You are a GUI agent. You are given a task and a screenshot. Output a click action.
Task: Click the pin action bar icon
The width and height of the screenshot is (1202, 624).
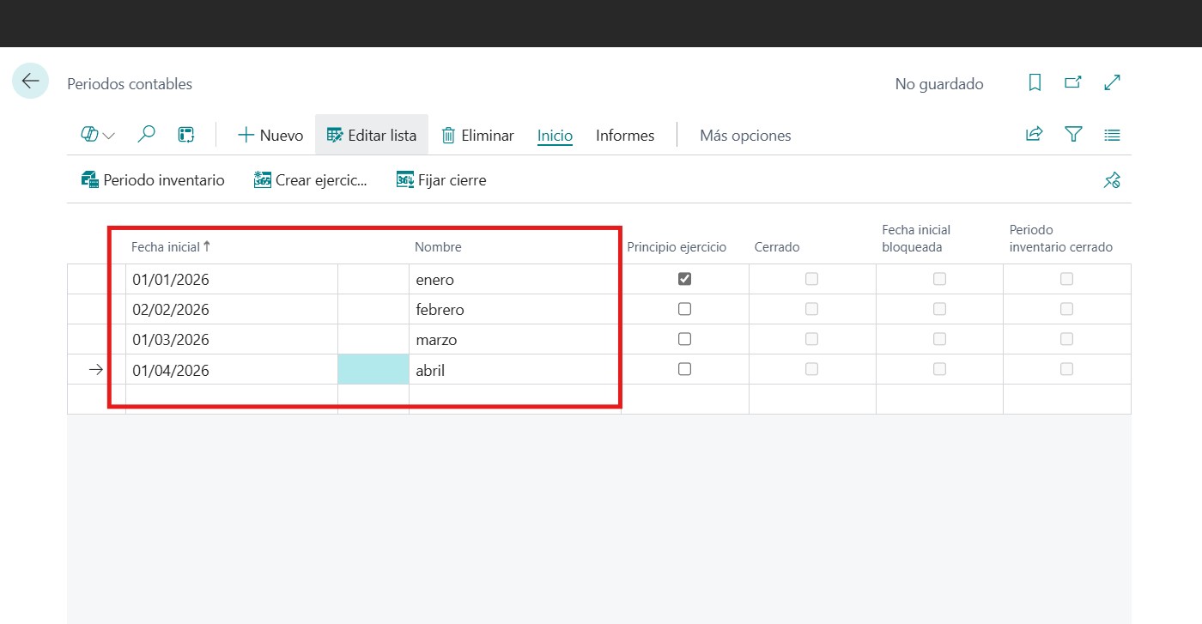click(x=1112, y=180)
